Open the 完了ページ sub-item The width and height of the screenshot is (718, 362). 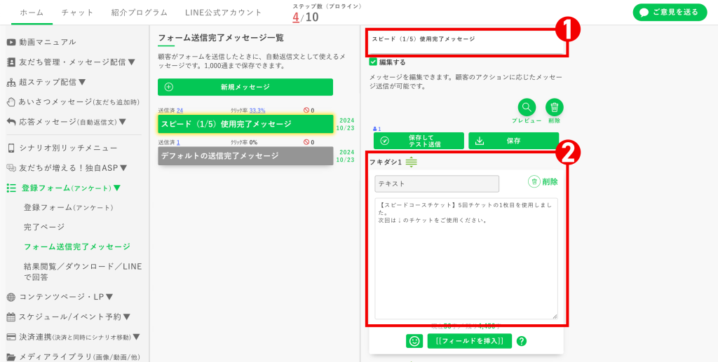44,227
